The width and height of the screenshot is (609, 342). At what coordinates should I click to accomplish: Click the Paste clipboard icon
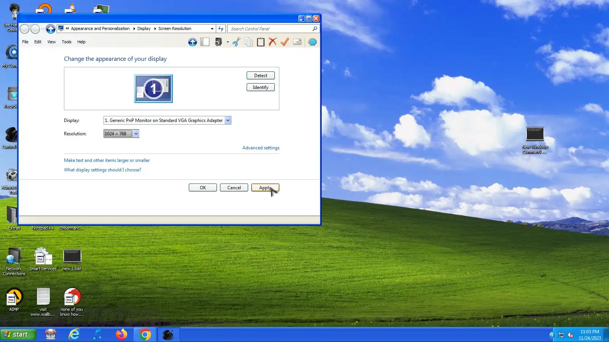[261, 42]
